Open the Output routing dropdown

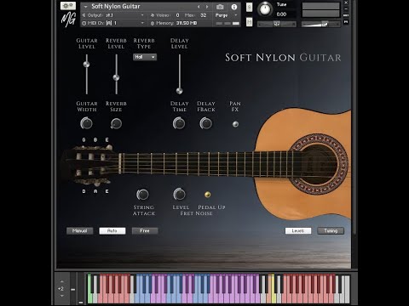pos(113,15)
